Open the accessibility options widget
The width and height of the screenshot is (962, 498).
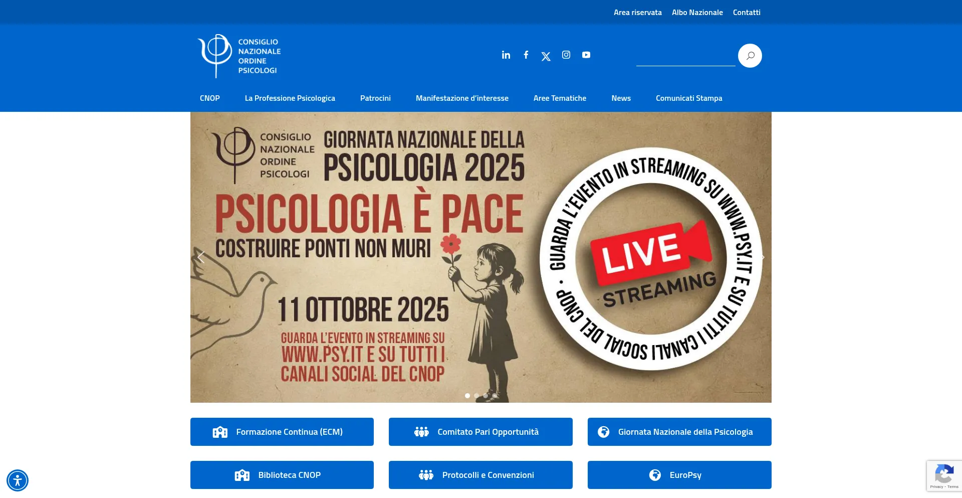pyautogui.click(x=18, y=480)
